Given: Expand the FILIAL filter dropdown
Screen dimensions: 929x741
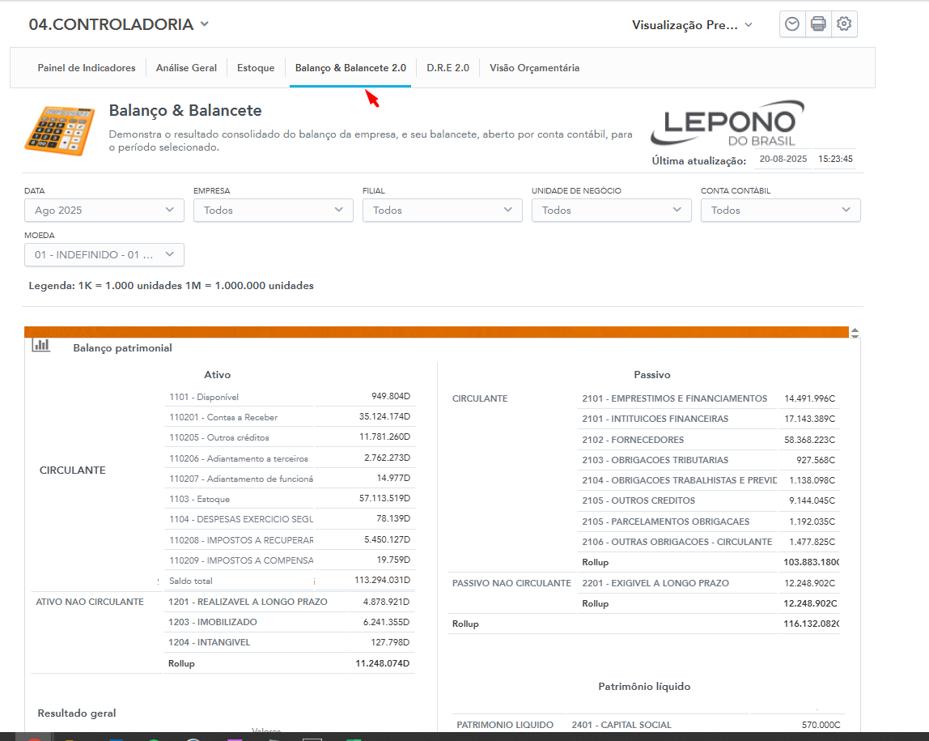Looking at the screenshot, I should [442, 210].
